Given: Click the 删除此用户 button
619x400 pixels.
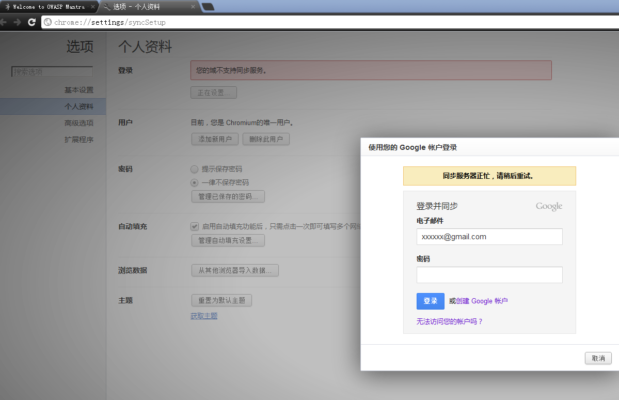Looking at the screenshot, I should [266, 139].
